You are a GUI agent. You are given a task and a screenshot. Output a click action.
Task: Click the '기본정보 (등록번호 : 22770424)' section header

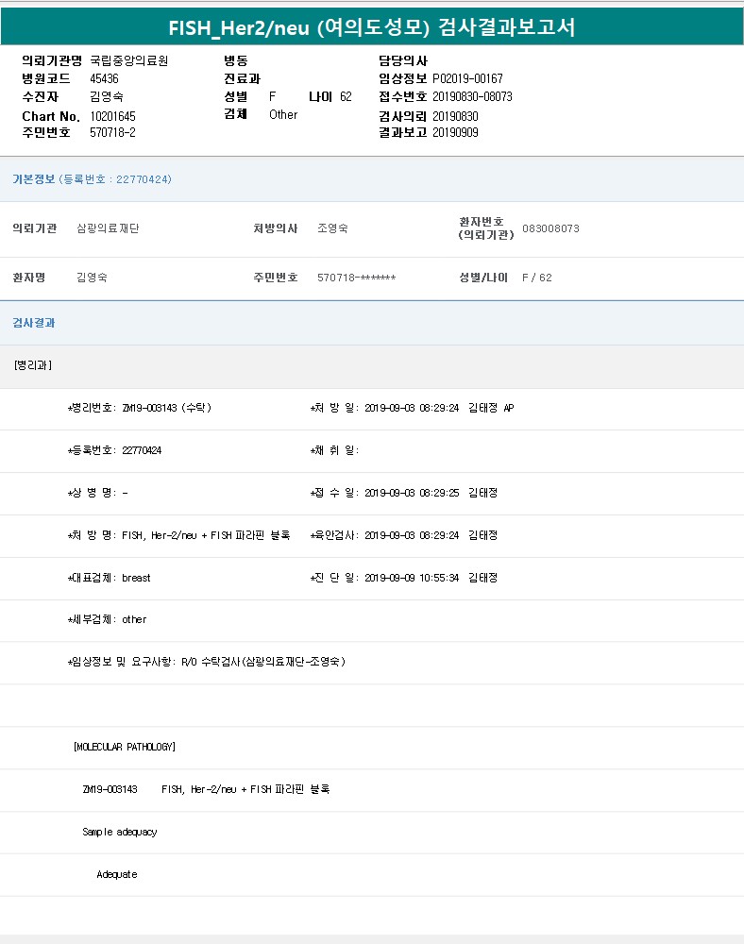[93, 179]
